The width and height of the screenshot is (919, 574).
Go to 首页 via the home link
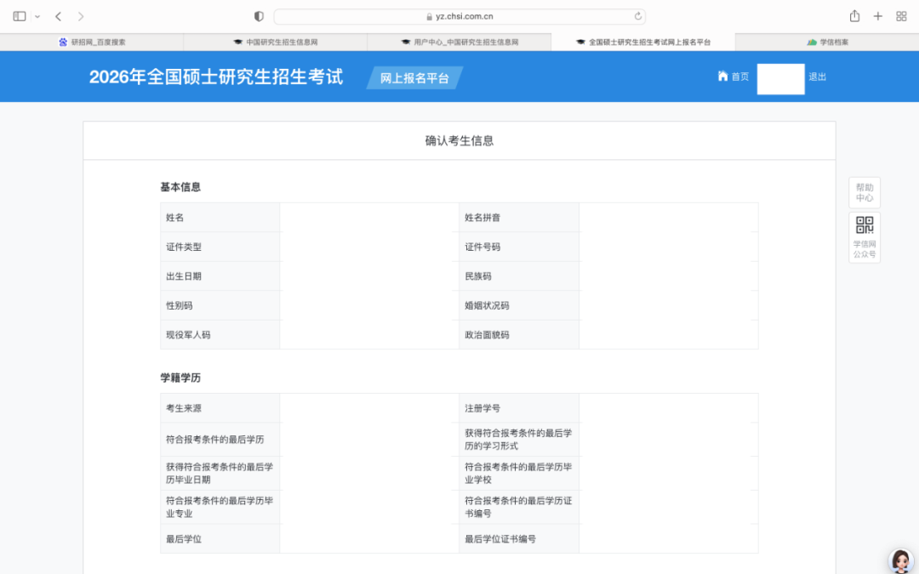pos(733,77)
